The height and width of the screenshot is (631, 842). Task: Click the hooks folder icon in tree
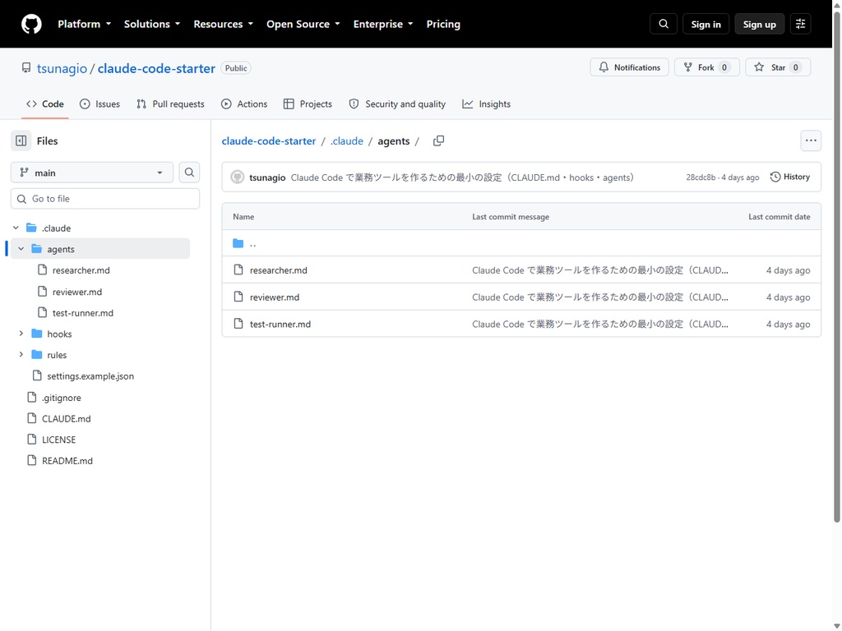(x=36, y=334)
